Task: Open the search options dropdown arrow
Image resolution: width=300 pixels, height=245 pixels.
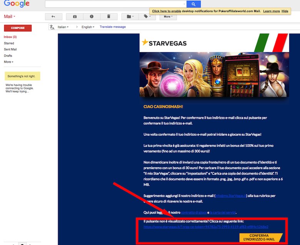Action: click(x=184, y=4)
